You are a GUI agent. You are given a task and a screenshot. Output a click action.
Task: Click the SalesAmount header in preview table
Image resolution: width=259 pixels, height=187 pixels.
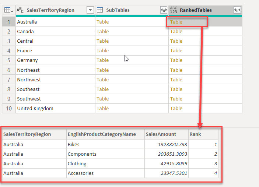(x=161, y=134)
